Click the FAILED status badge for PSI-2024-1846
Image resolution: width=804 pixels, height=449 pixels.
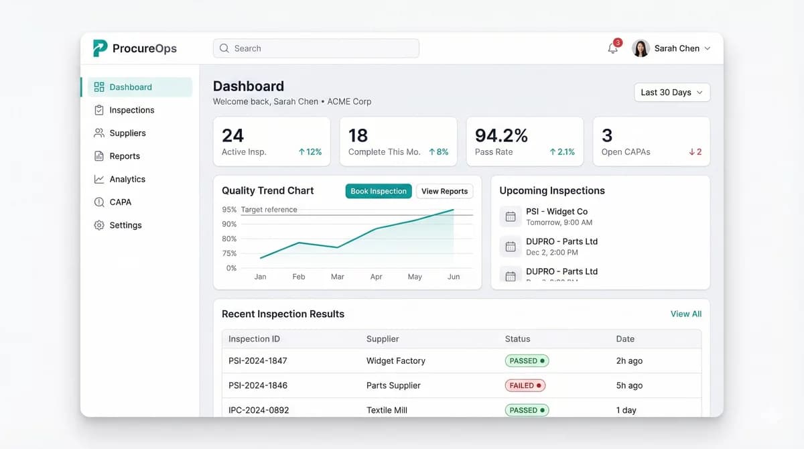pyautogui.click(x=525, y=385)
